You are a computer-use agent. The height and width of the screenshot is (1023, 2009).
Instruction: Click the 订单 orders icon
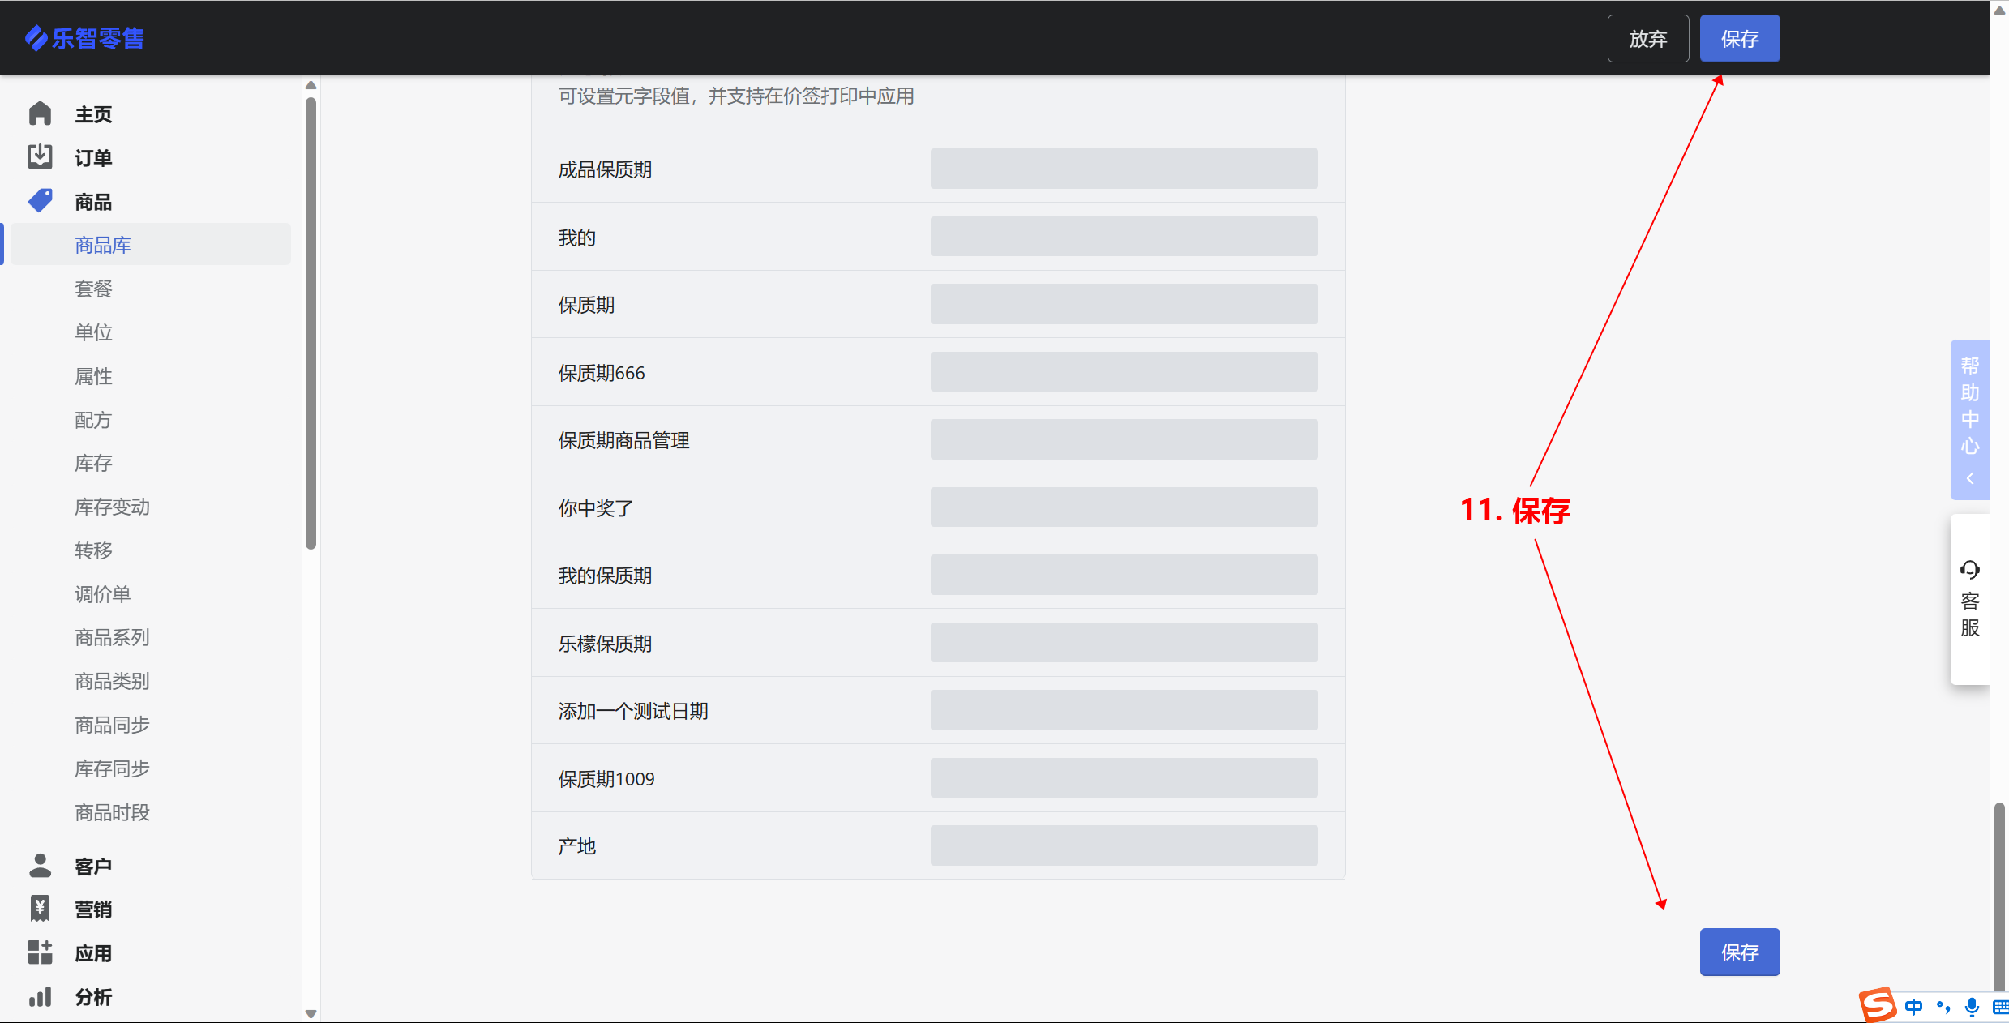point(40,157)
